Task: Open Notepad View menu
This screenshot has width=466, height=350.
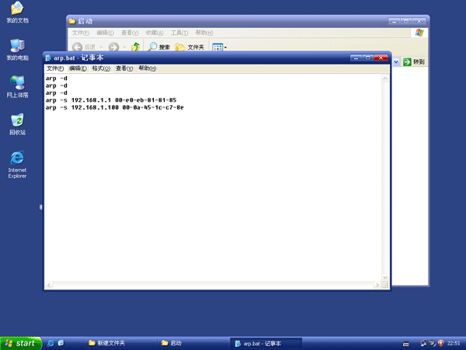Action: (x=124, y=68)
